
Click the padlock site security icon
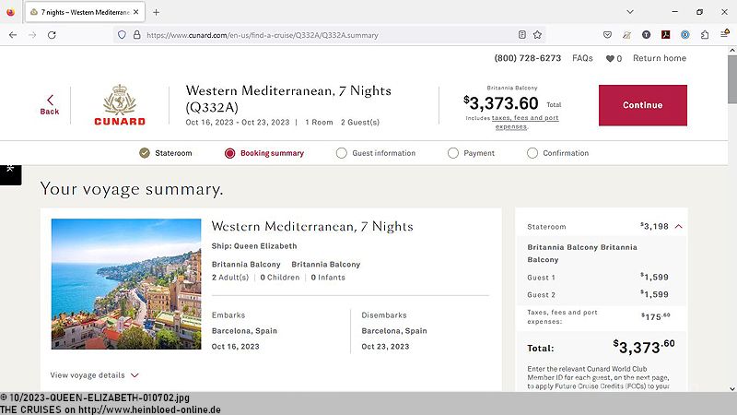(136, 35)
